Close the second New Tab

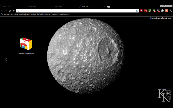point(52,6)
